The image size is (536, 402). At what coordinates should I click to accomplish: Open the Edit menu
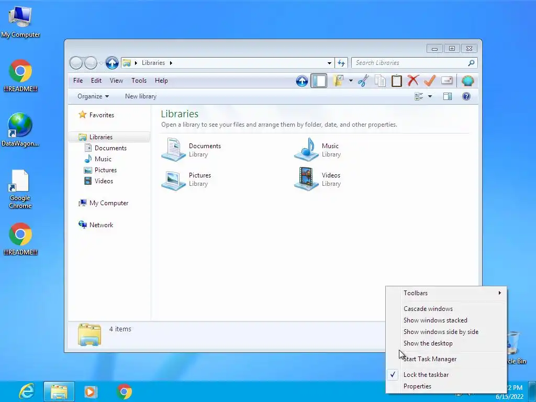coord(96,81)
